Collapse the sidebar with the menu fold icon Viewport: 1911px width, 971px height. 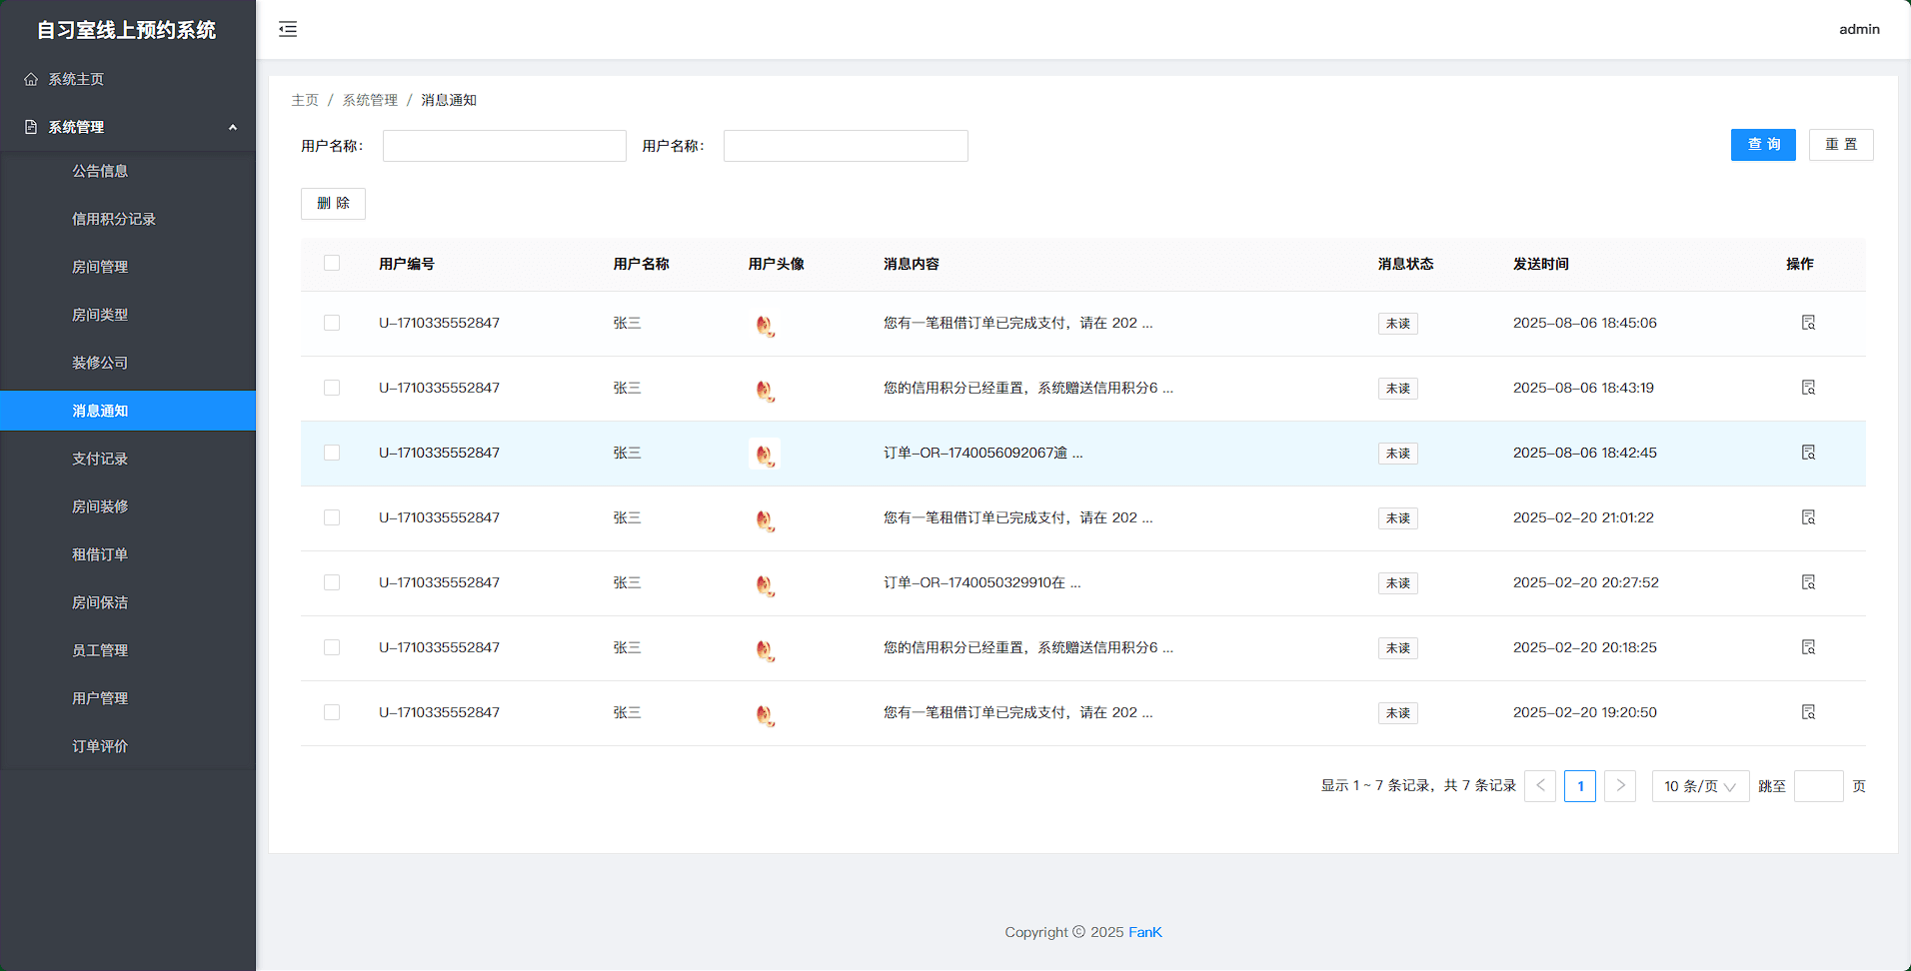[288, 29]
